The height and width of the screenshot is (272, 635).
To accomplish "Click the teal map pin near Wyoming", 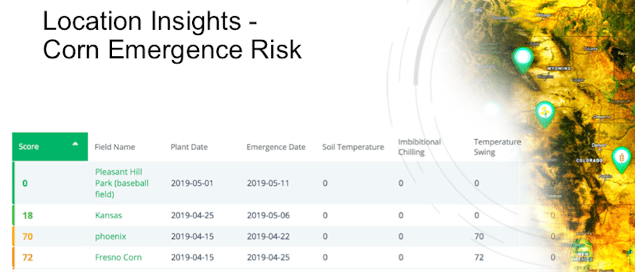I will pyautogui.click(x=523, y=60).
